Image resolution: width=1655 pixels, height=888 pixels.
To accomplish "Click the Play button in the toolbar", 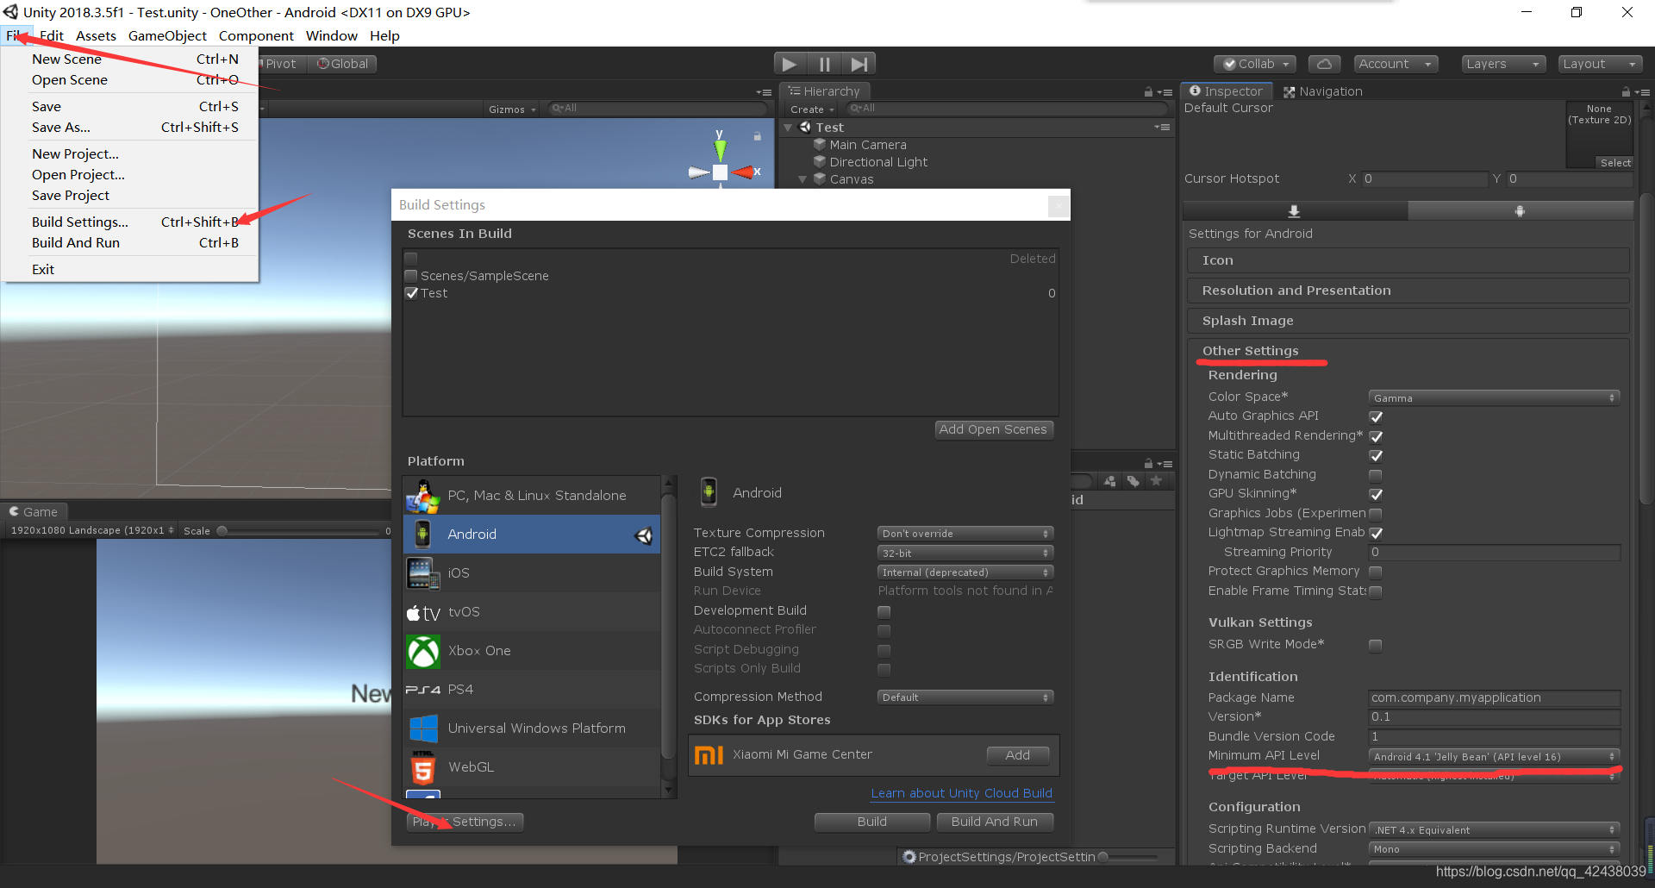I will tap(790, 64).
